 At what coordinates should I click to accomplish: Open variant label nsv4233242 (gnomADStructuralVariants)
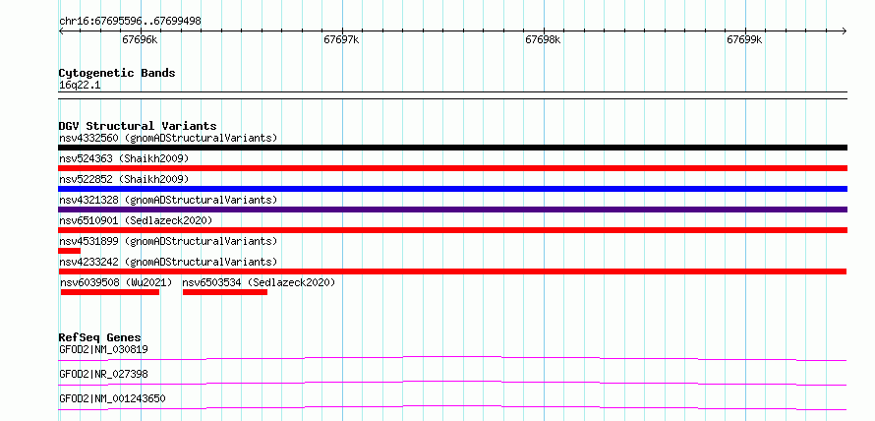click(x=168, y=262)
